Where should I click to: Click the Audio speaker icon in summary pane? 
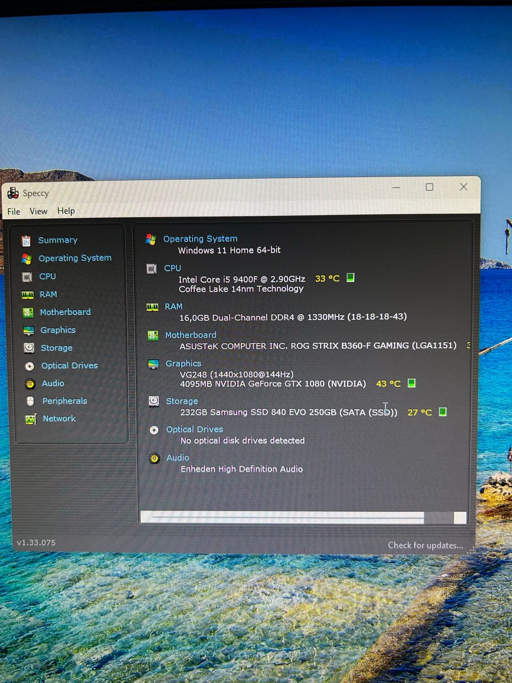154,458
